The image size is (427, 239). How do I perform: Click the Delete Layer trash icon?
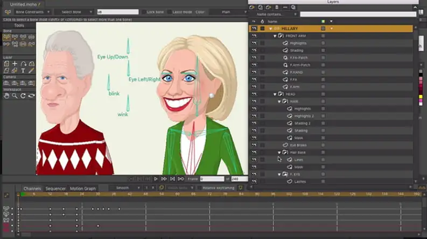(x=276, y=8)
